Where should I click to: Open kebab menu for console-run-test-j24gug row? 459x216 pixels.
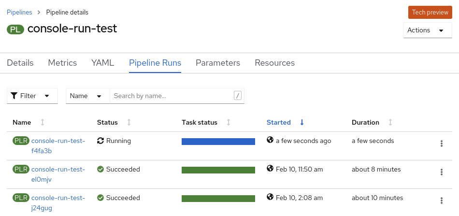441,201
